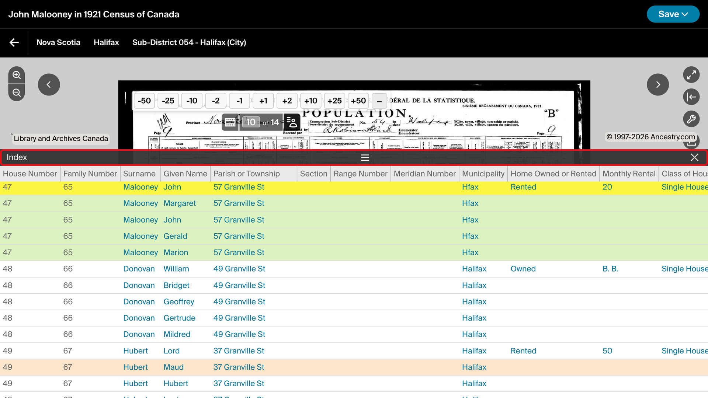
Task: Jump back 50 pages
Action: (144, 101)
